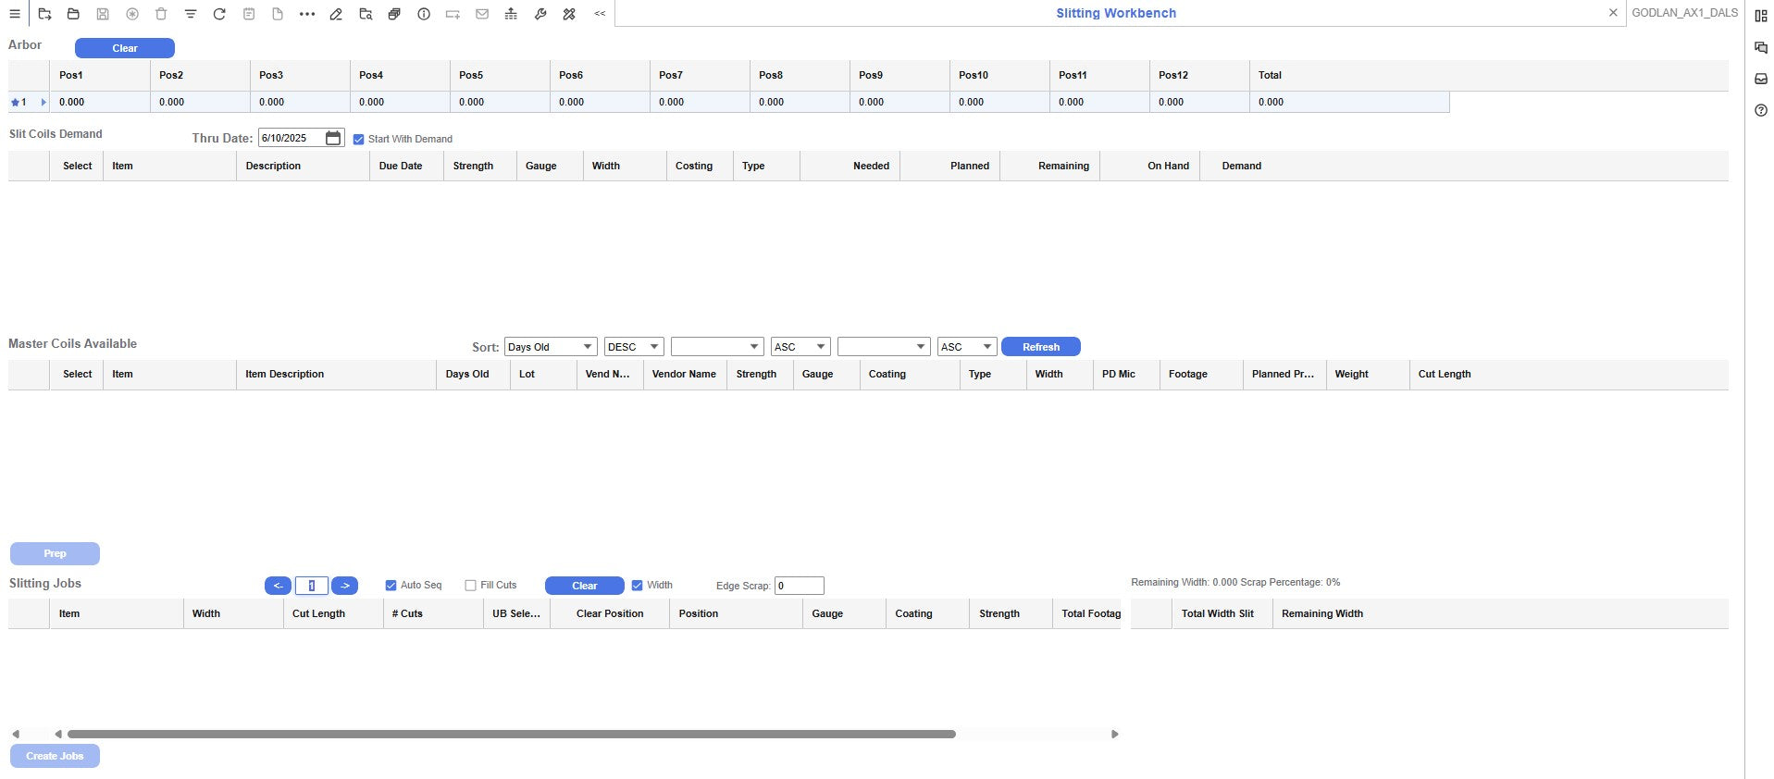Open the calendar picker for Thru Date
The width and height of the screenshot is (1774, 779).
(x=333, y=138)
